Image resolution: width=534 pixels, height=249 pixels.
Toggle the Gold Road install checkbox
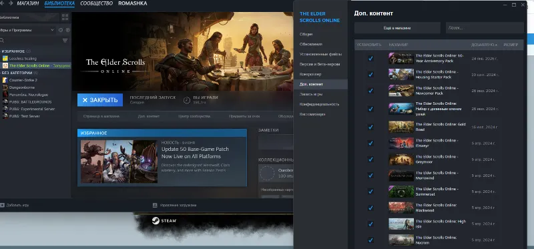(x=370, y=127)
